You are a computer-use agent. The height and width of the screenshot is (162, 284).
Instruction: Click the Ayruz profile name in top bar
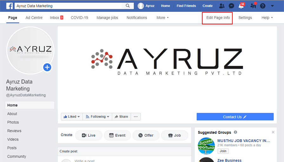click(x=150, y=6)
